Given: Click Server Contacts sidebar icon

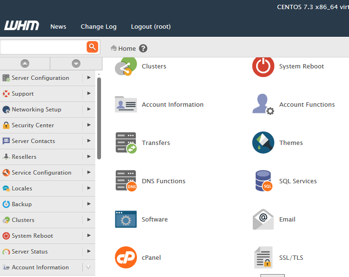Looking at the screenshot, I should 6,141.
